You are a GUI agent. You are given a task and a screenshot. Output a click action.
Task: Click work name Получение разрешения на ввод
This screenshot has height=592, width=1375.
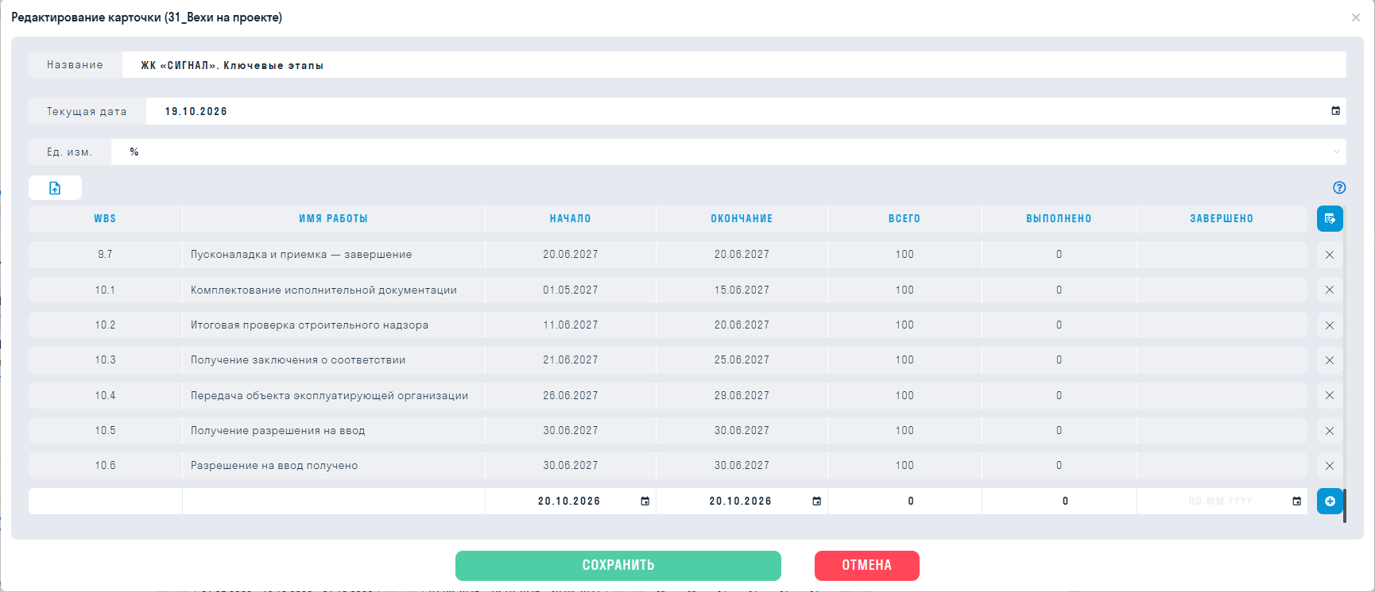277,431
